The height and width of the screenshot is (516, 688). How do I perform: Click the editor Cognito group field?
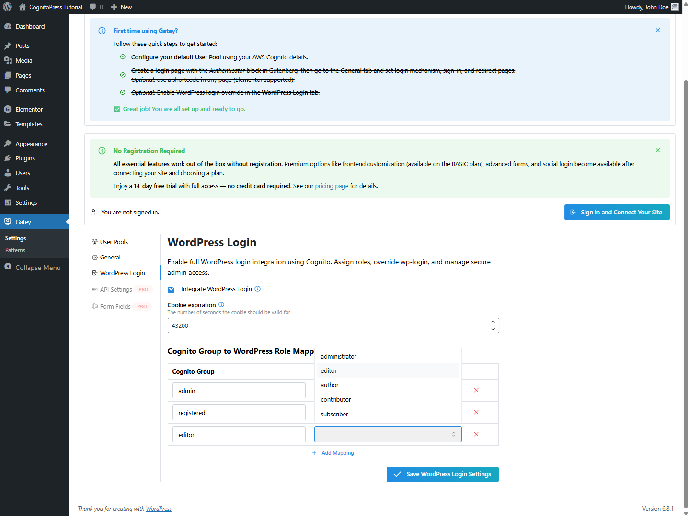coord(239,435)
